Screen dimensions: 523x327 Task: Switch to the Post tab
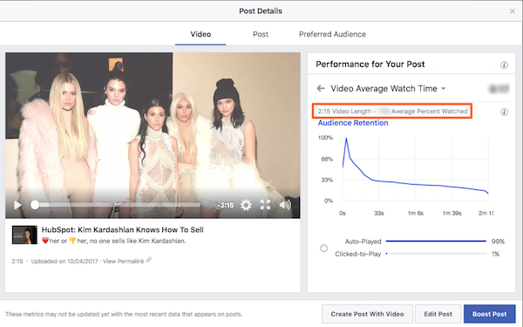261,34
